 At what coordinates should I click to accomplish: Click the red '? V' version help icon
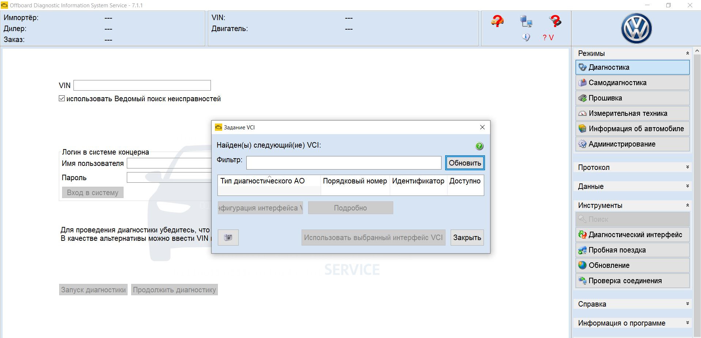pos(548,37)
